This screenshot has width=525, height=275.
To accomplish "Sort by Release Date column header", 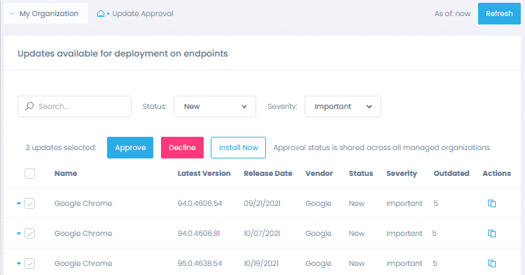I will [x=268, y=174].
